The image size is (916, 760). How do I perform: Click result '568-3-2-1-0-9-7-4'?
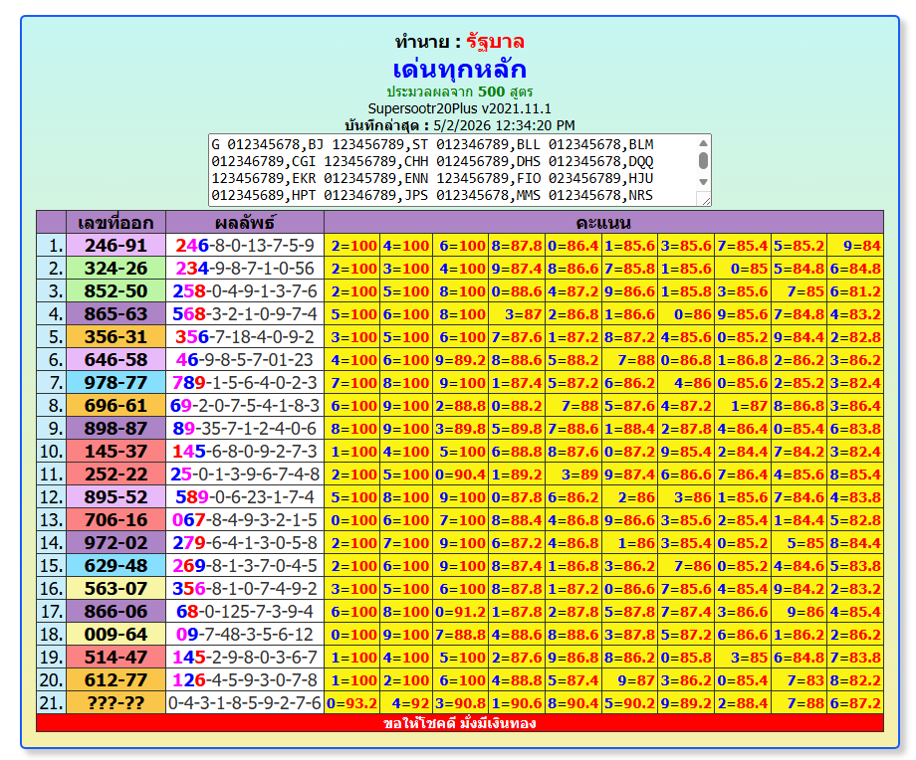245,313
